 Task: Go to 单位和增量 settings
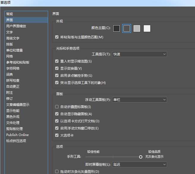tap(14, 50)
